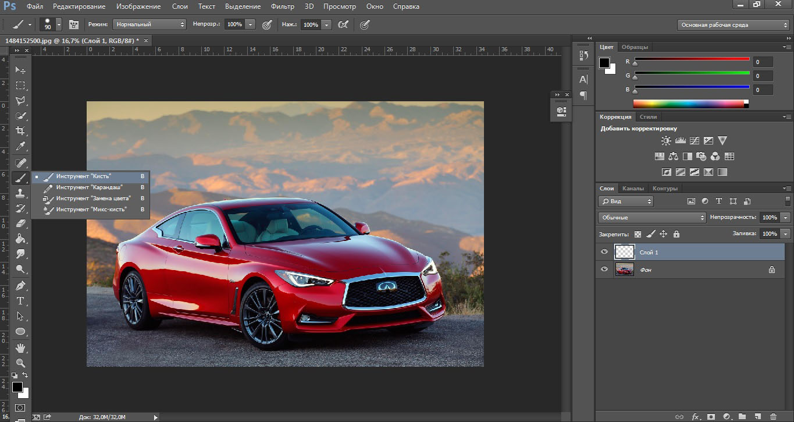Viewport: 794px width, 422px height.
Task: Add a Curves adjustment
Action: point(694,140)
